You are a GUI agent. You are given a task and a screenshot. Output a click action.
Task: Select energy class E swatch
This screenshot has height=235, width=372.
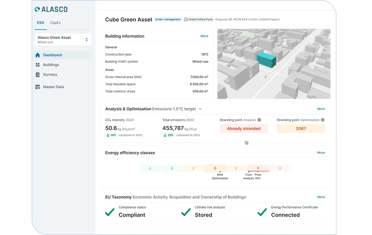pos(236,168)
